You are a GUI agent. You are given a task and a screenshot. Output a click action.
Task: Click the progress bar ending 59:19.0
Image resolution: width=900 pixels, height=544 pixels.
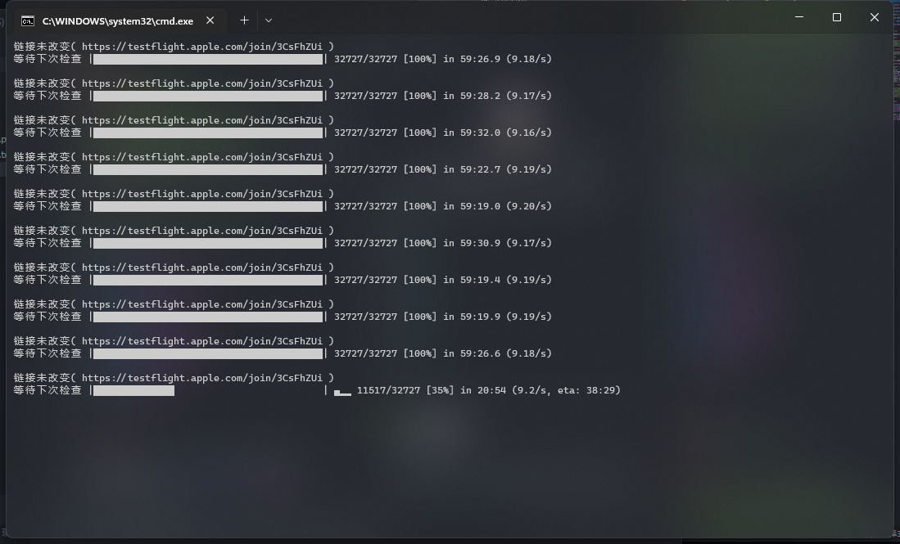click(x=208, y=206)
